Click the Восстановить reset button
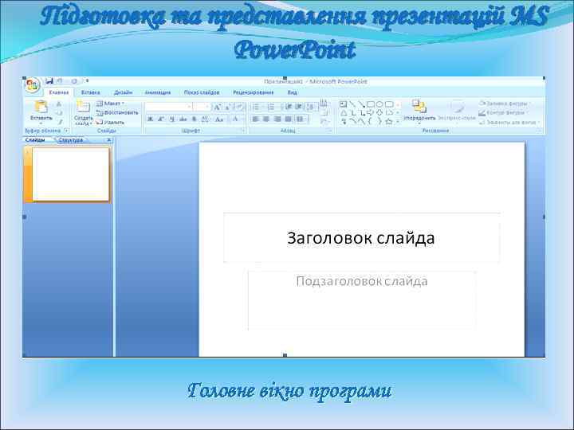 (117, 112)
